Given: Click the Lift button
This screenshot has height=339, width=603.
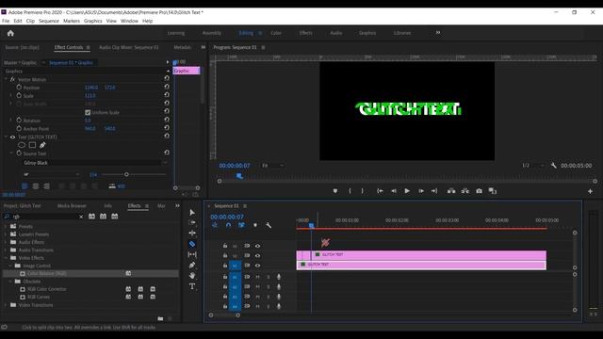Looking at the screenshot, I should (x=451, y=191).
